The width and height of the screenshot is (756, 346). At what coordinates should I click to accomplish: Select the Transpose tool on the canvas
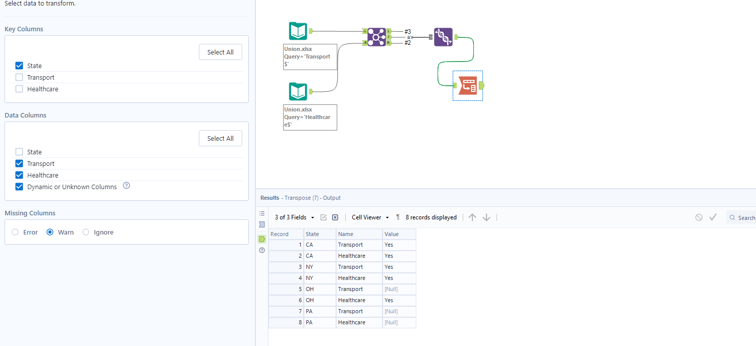443,37
